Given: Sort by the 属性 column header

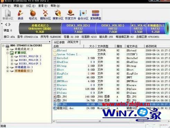Looking at the screenshot, I should (120, 46).
